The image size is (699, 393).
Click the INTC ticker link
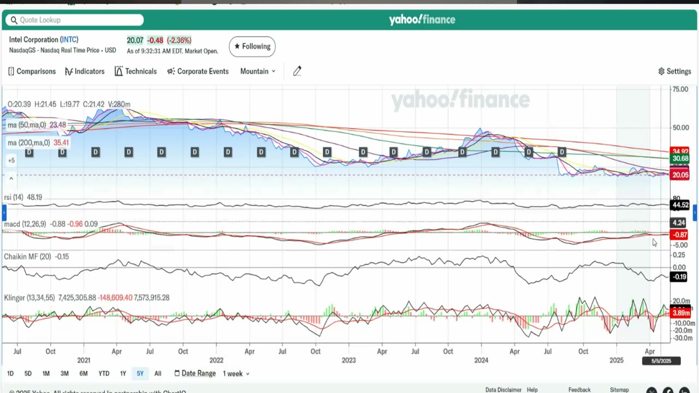coord(69,40)
